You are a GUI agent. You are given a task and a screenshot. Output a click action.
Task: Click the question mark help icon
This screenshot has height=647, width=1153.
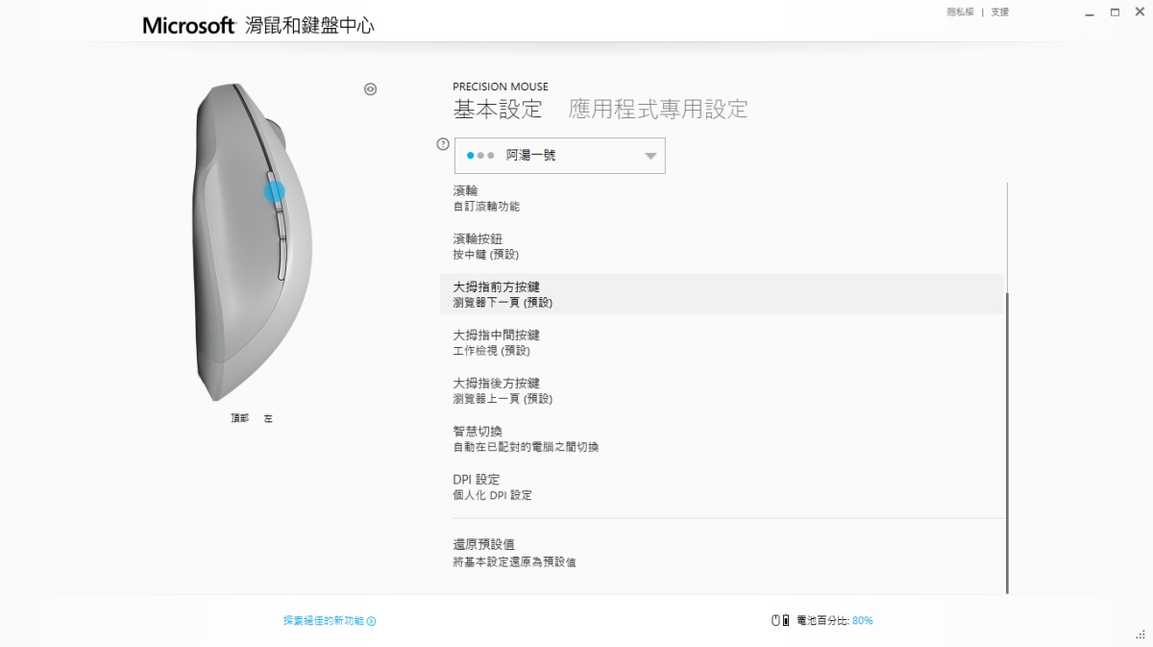click(443, 144)
